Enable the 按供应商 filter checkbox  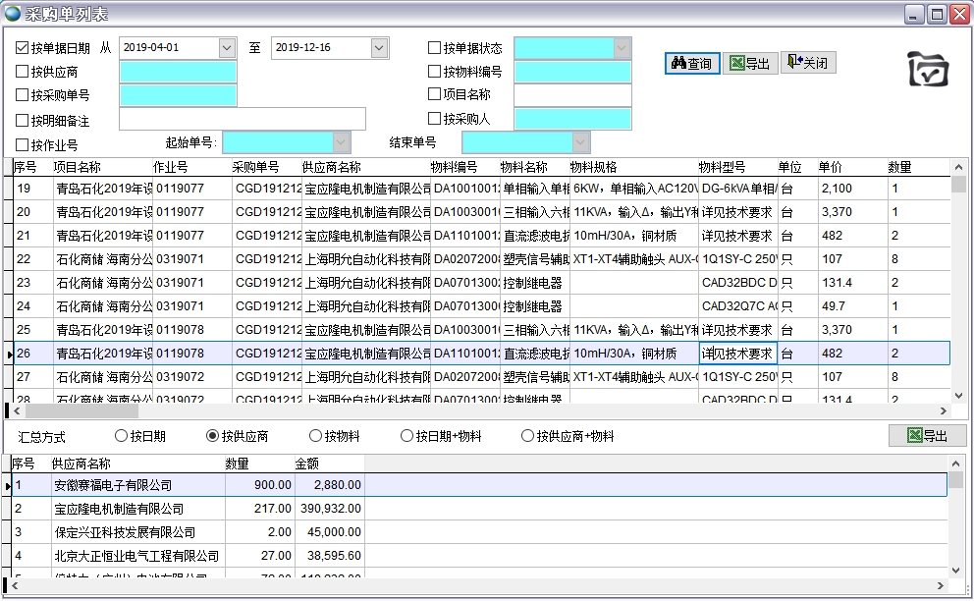[22, 72]
